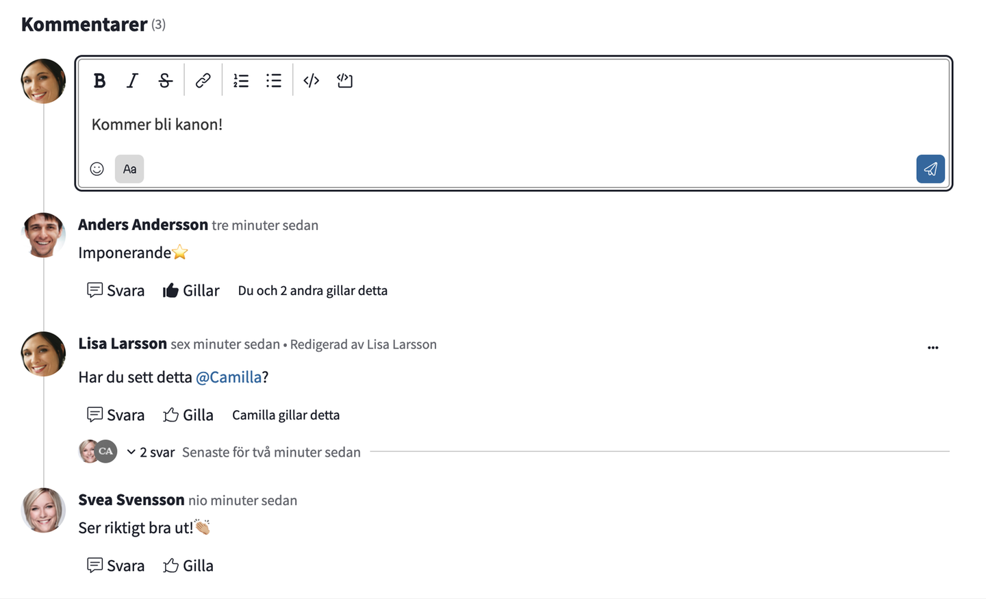Start a numbered list

pos(241,81)
